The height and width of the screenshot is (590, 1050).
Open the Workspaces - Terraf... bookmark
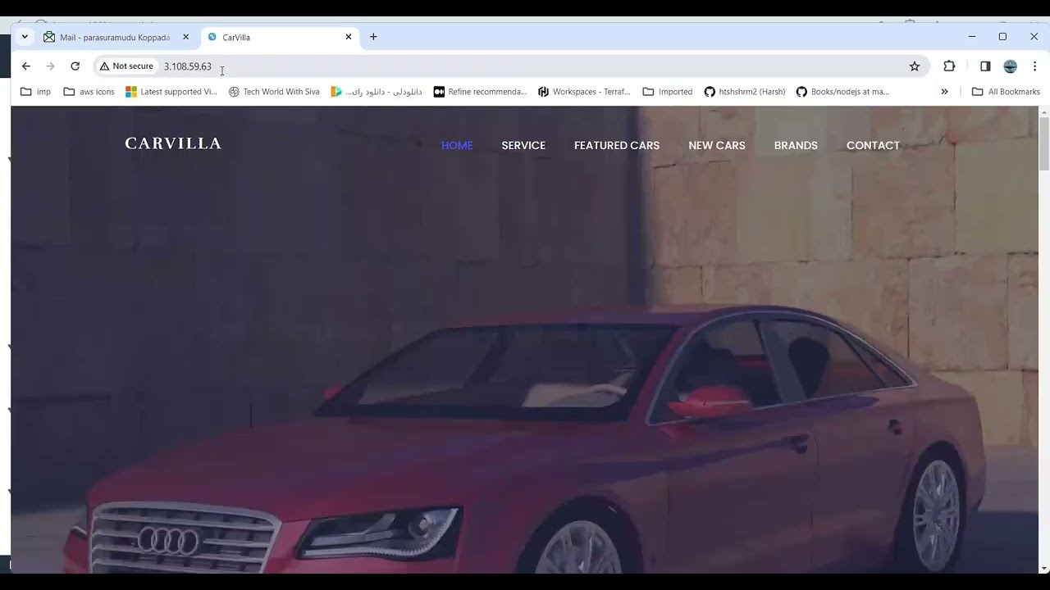[584, 92]
